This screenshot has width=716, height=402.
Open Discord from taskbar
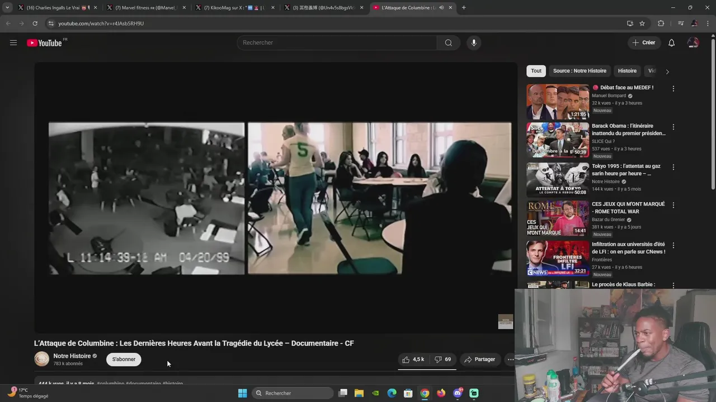coord(458,393)
